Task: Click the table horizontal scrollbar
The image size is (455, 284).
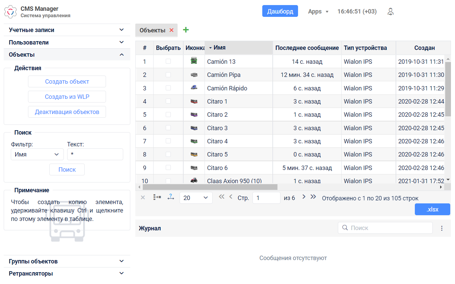Action: pos(210,187)
